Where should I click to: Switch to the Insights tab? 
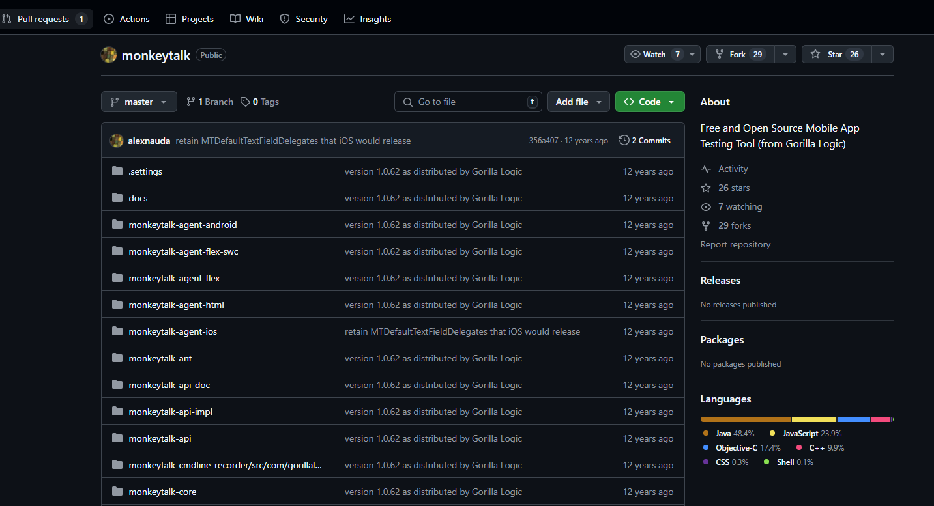(x=368, y=19)
